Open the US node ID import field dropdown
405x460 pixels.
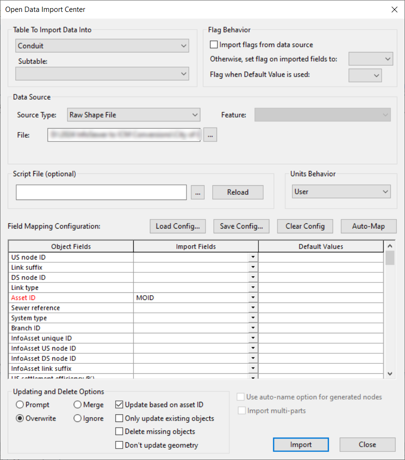(254, 257)
